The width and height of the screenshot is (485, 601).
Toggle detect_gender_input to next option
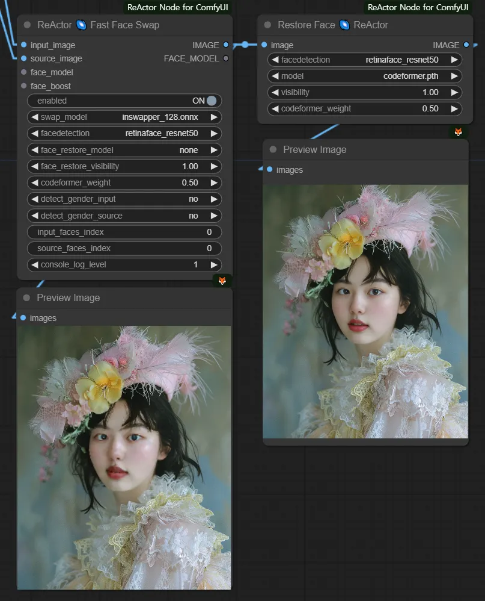pos(213,199)
